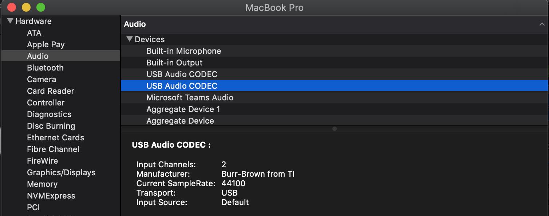The image size is (549, 216).
Task: Collapse the Devices disclosure triangle
Action: point(129,39)
